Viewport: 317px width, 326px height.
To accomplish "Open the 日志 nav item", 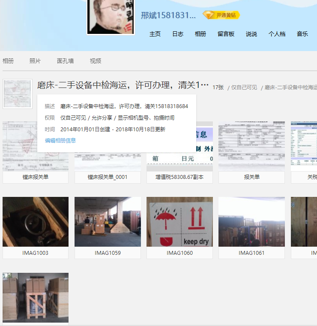I will click(x=178, y=34).
